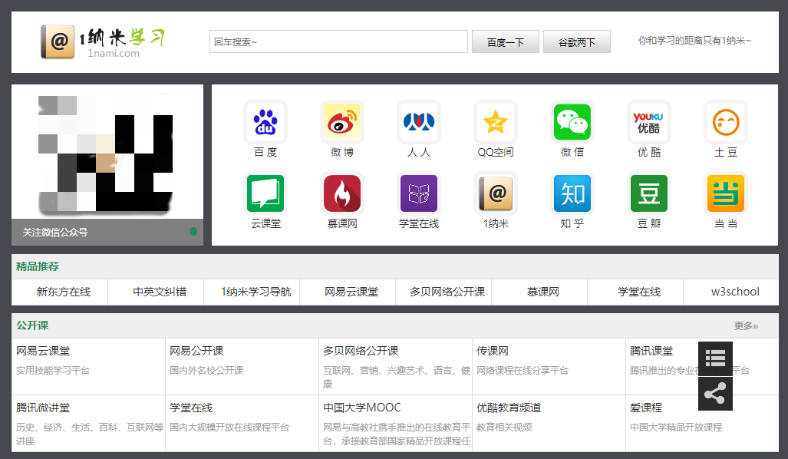The width and height of the screenshot is (788, 459).
Task: Click the 你和学习的距离只有1纳米 slogan
Action: (x=694, y=41)
